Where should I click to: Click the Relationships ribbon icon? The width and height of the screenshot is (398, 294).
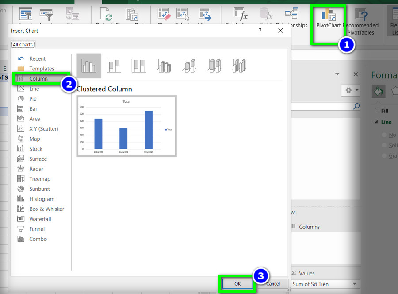coord(291,13)
